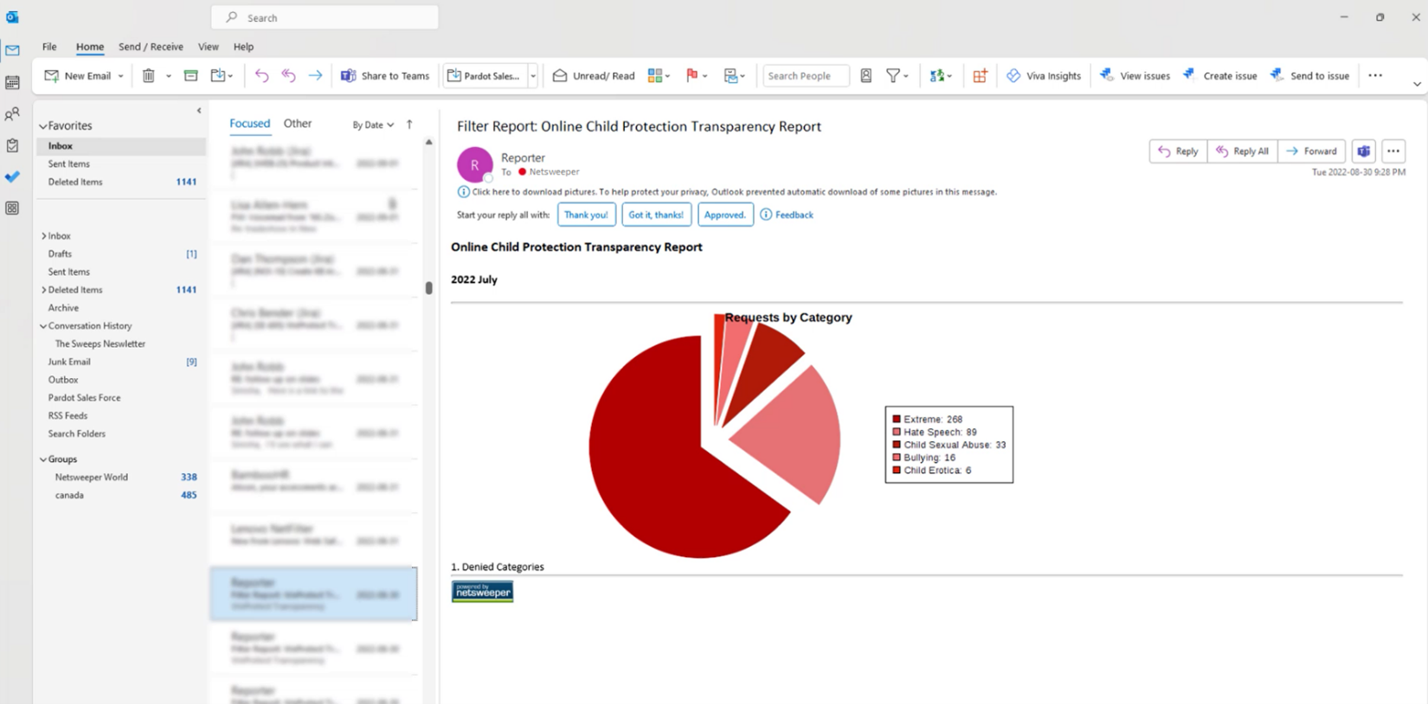Open the To Do checkmark icon

tap(12, 176)
